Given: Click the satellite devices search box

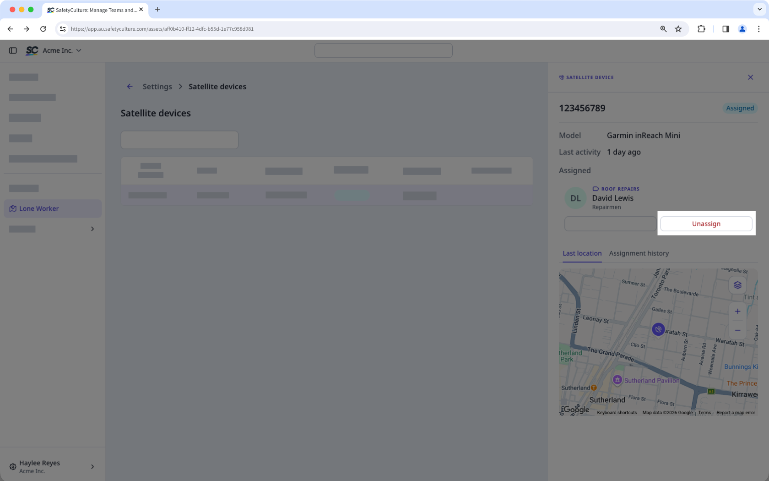Looking at the screenshot, I should (179, 140).
